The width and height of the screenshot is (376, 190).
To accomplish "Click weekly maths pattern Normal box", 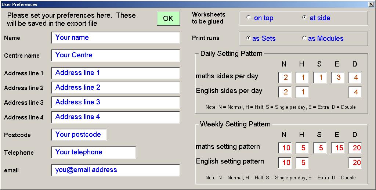I will tap(285, 148).
